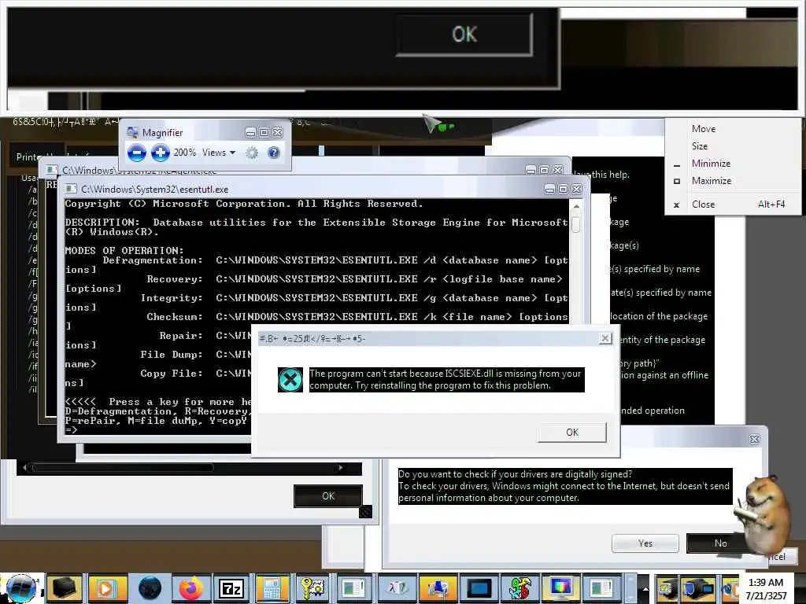806x604 pixels.
Task: Click the esentutl.exe console window title text
Action: coord(155,189)
